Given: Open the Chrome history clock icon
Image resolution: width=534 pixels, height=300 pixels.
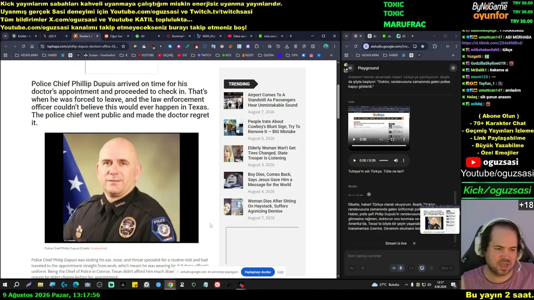Looking at the screenshot, I should (x=278, y=46).
